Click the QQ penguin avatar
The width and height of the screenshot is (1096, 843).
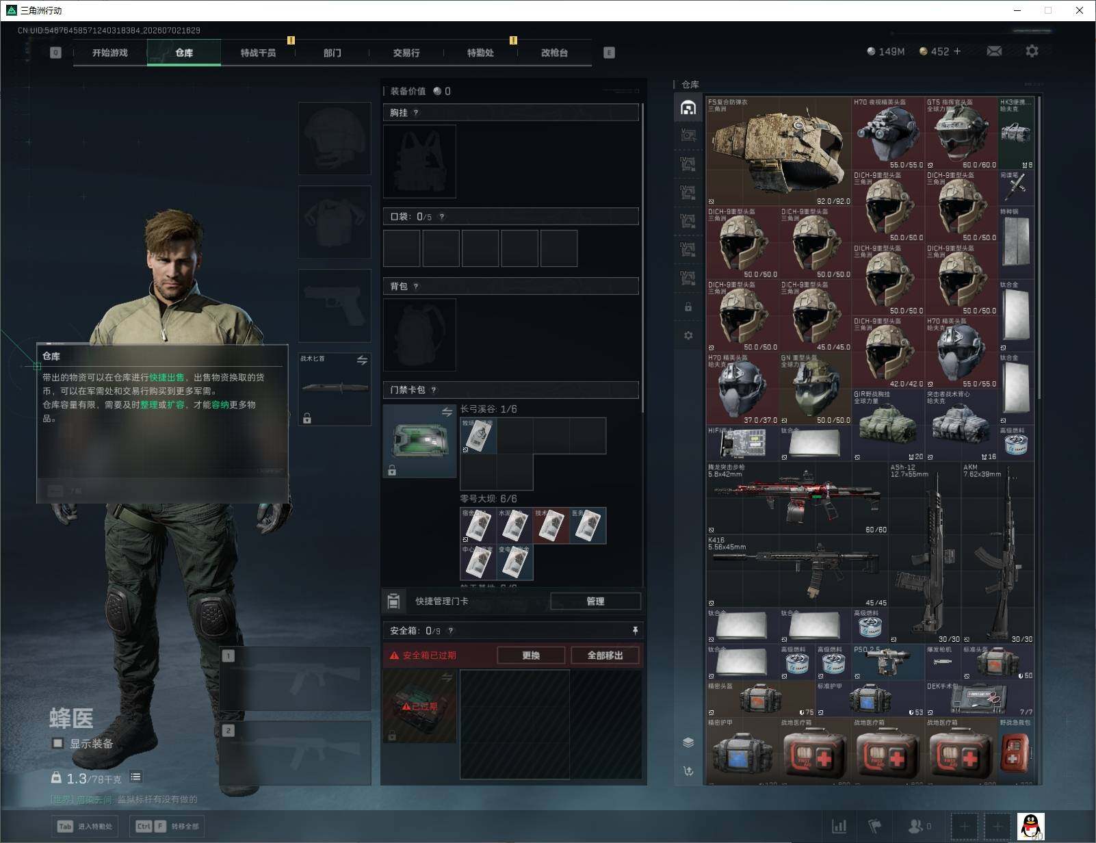[1030, 827]
